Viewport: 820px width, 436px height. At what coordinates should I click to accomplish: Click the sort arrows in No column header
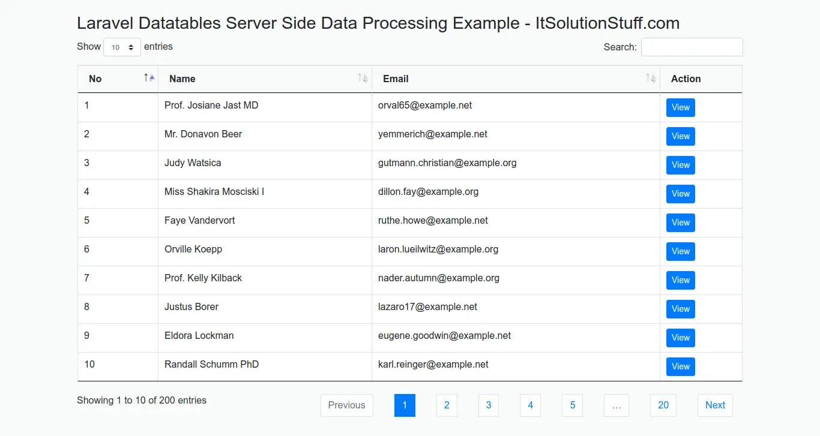[149, 78]
